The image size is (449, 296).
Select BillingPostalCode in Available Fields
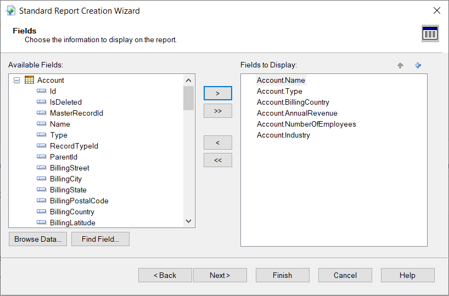coord(79,201)
